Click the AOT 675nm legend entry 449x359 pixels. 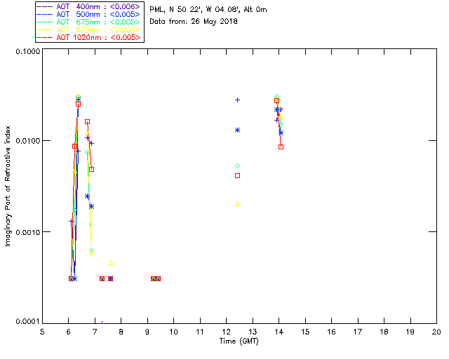click(89, 22)
